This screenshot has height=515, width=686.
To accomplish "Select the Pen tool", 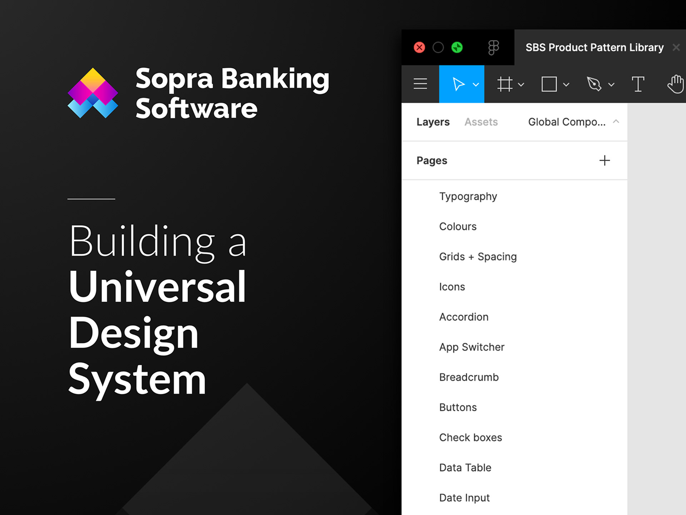I will click(594, 84).
